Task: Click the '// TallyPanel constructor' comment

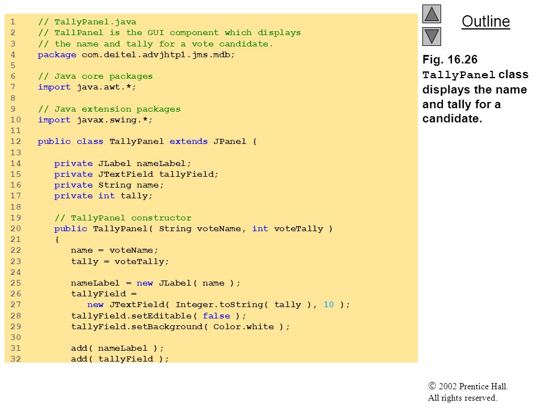Action: pos(123,218)
